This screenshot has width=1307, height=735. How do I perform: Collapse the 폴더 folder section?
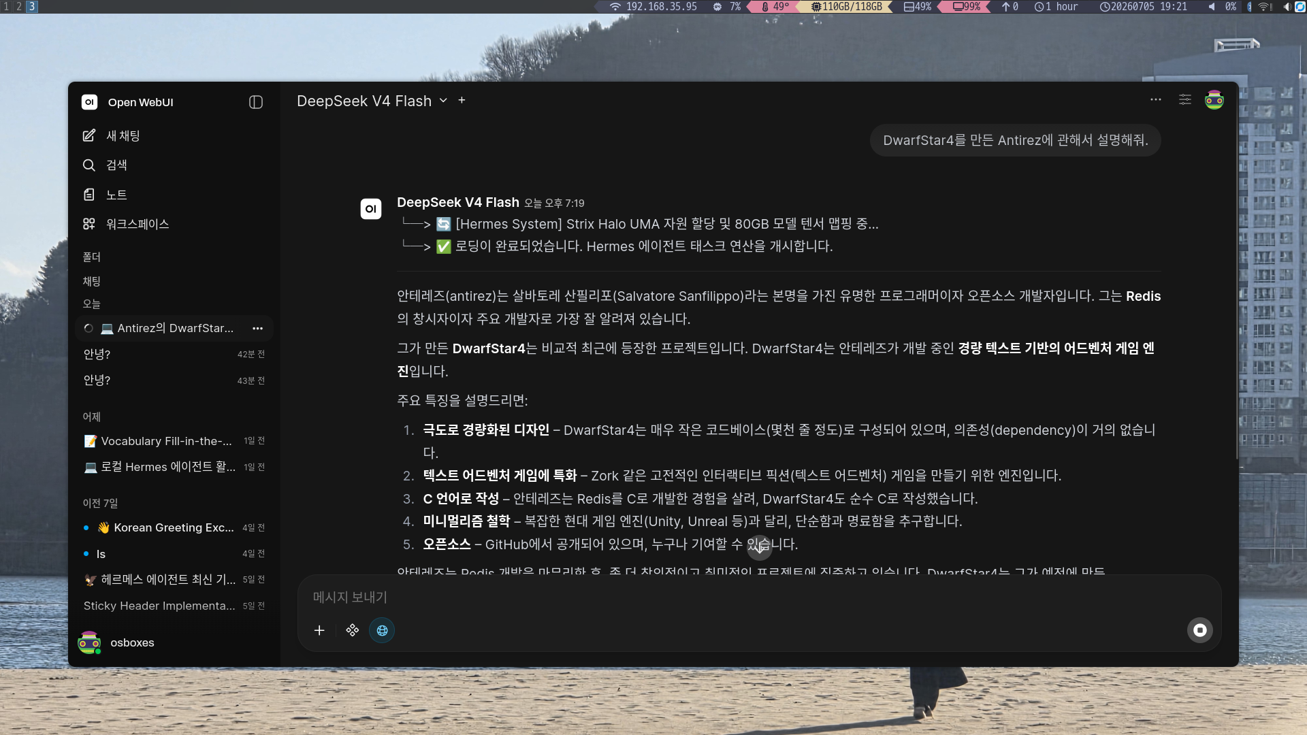(x=92, y=257)
